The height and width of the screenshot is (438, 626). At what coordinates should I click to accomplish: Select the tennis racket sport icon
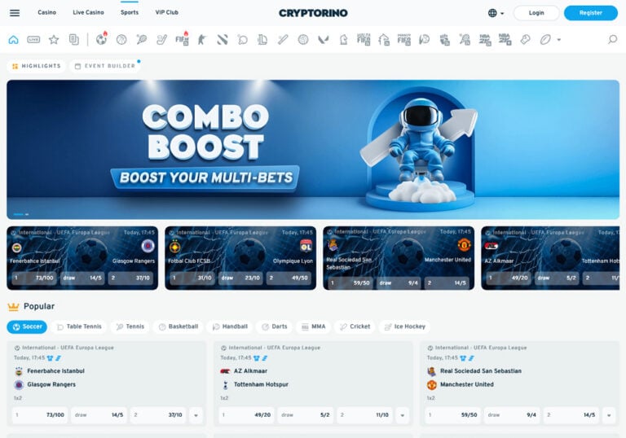point(142,39)
